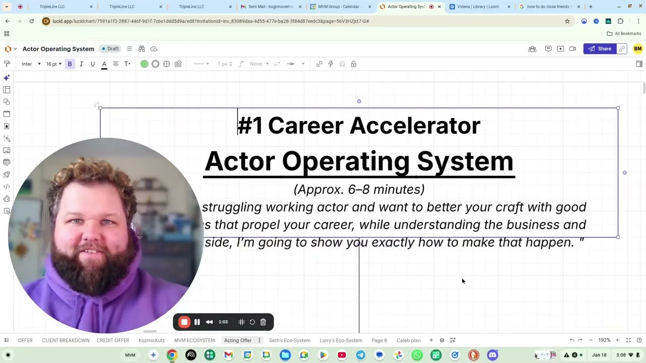
Task: Toggle italic formatting
Action: pos(81,64)
